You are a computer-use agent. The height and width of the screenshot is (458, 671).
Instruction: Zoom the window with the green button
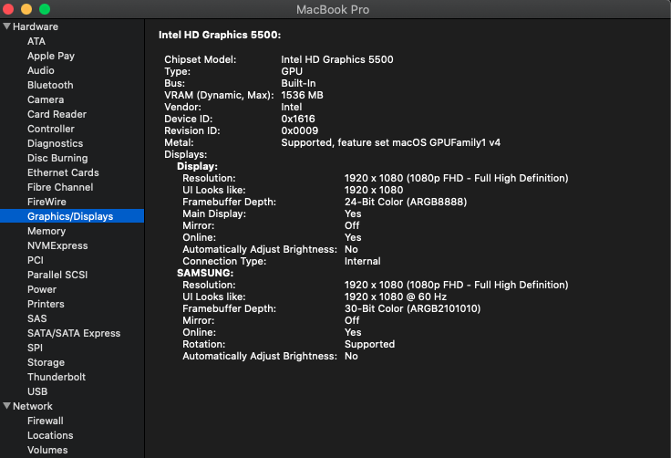45,8
